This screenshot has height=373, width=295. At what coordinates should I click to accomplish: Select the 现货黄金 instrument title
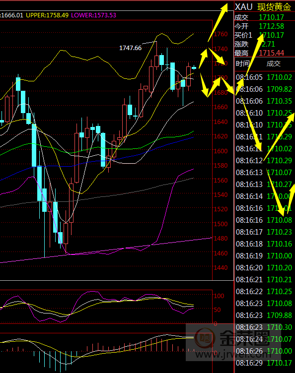(274, 7)
